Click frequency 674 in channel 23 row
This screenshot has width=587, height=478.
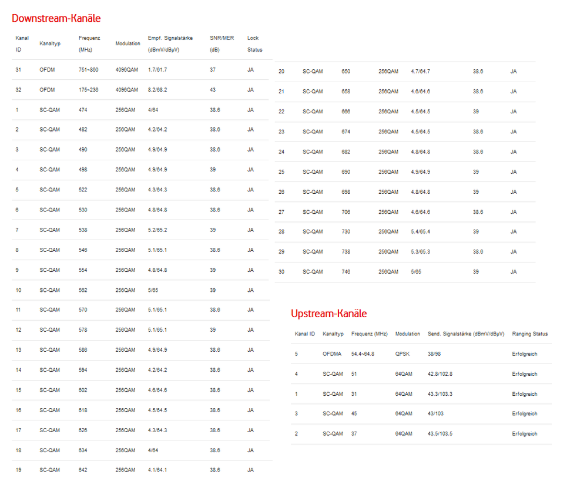click(x=346, y=132)
